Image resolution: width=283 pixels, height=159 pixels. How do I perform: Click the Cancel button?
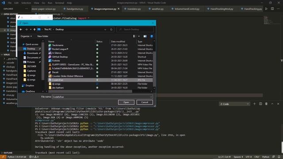[145, 102]
